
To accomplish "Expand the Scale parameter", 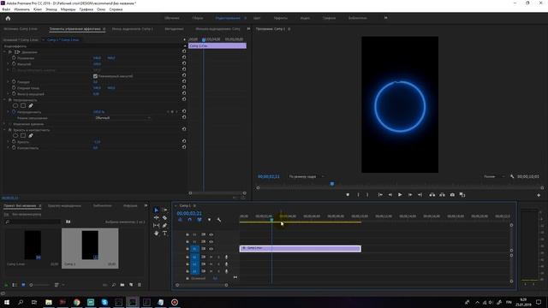I will click(x=9, y=64).
